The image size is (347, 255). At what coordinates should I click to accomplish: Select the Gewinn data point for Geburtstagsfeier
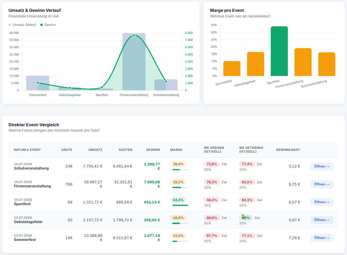[70, 88]
